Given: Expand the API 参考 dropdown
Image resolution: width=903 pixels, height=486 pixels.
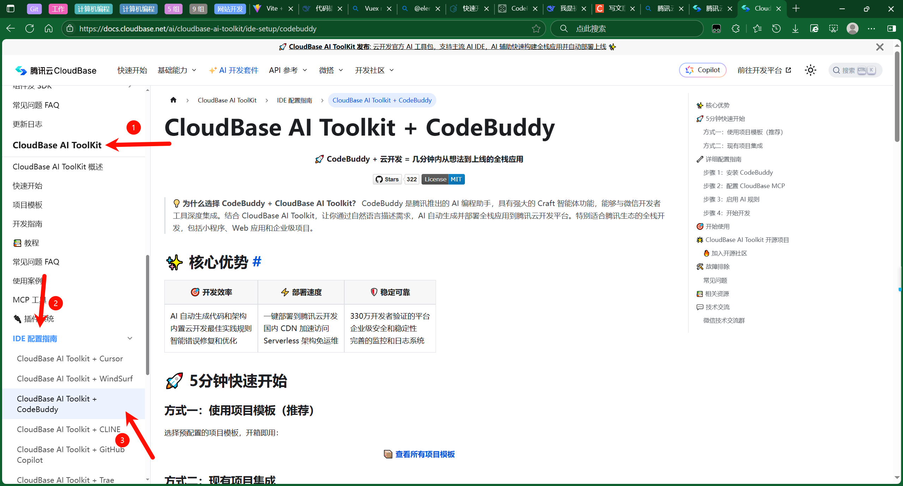Looking at the screenshot, I should tap(288, 70).
